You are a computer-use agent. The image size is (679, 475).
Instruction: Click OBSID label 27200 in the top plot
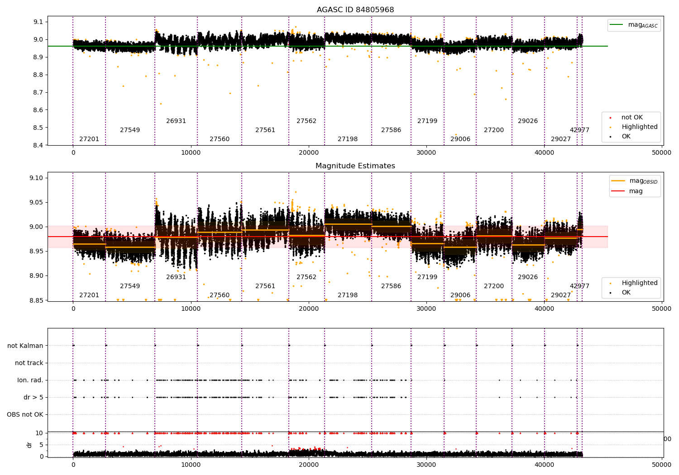click(494, 130)
